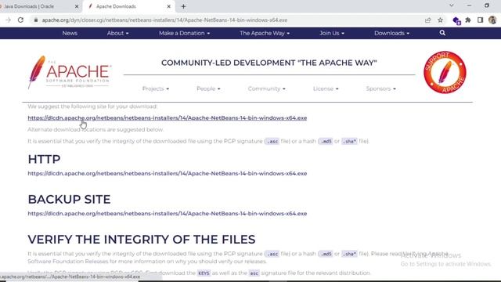Expand the About dropdown menu

117,33
